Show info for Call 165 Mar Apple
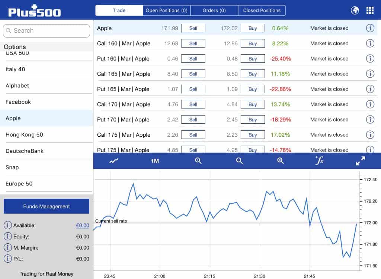 370,74
